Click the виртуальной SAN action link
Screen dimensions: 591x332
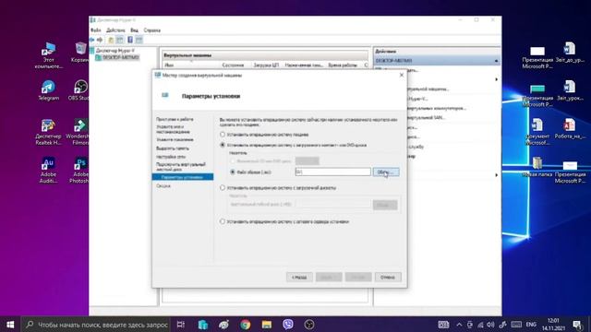coord(426,118)
